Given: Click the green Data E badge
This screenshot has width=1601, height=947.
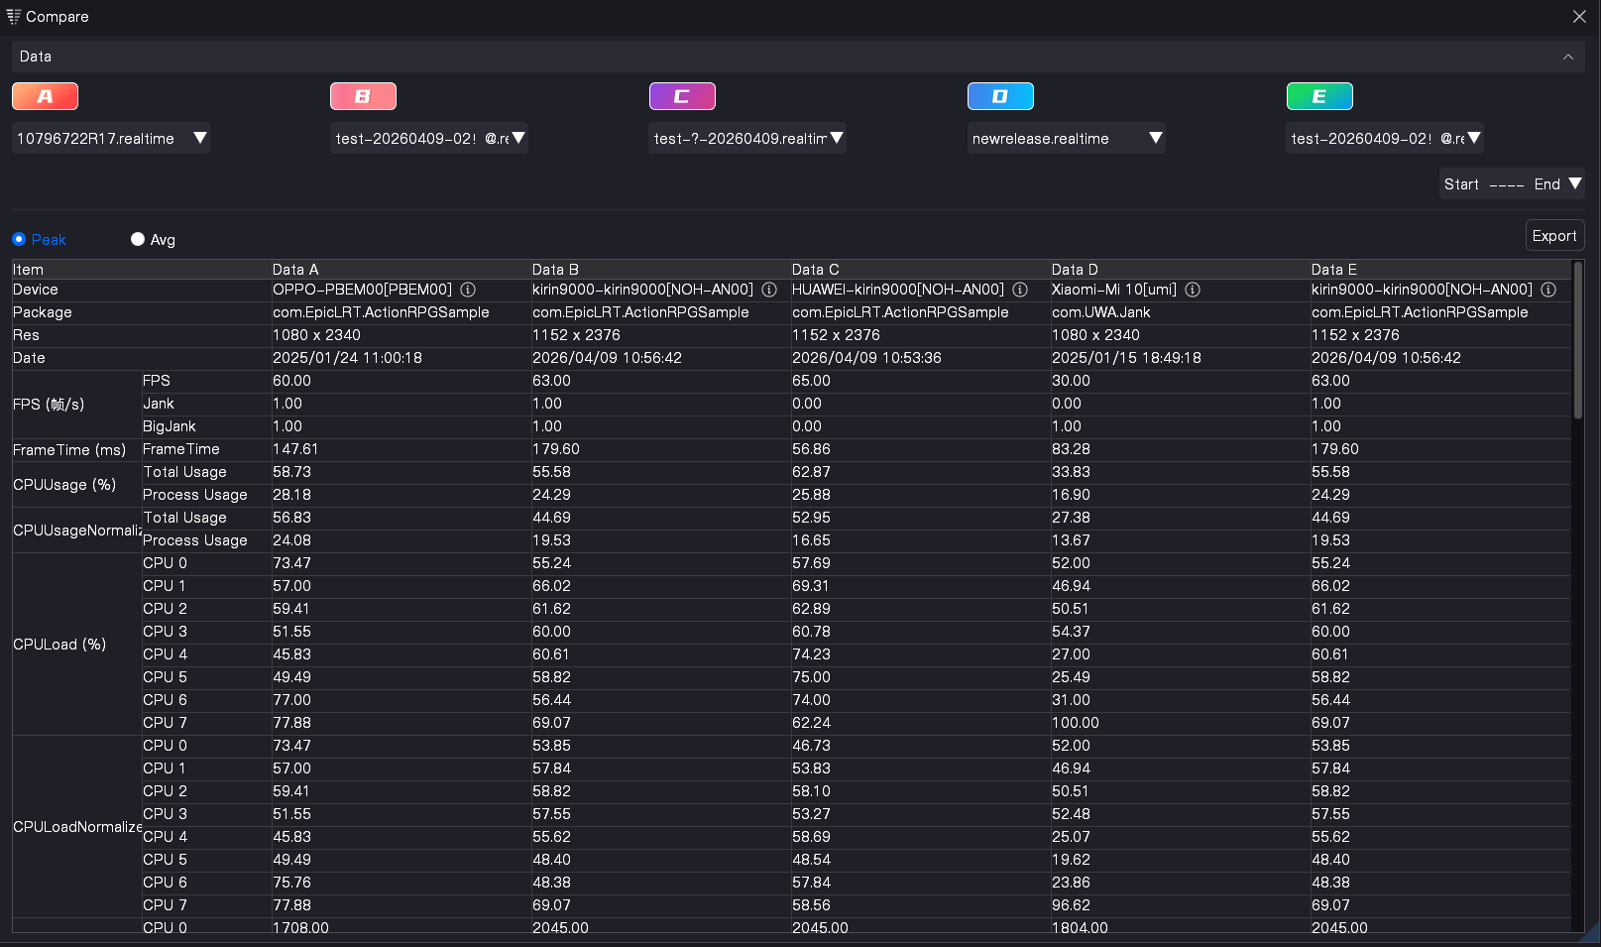Looking at the screenshot, I should pos(1319,96).
